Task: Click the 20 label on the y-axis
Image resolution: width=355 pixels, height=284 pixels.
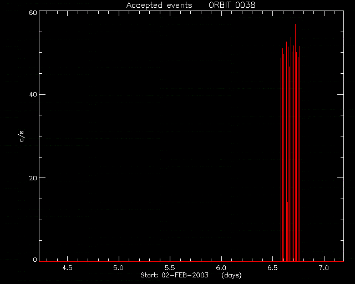Action: [x=33, y=178]
